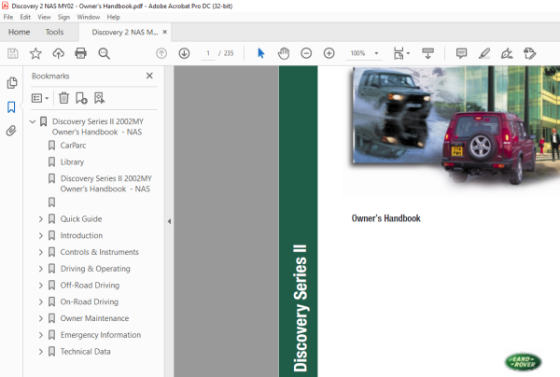Switch to the Tools tab
The image size is (560, 377).
click(x=54, y=32)
